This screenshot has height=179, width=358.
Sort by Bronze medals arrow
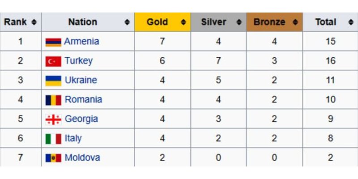click(295, 22)
